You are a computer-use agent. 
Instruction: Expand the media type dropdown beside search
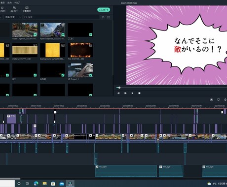point(13,17)
